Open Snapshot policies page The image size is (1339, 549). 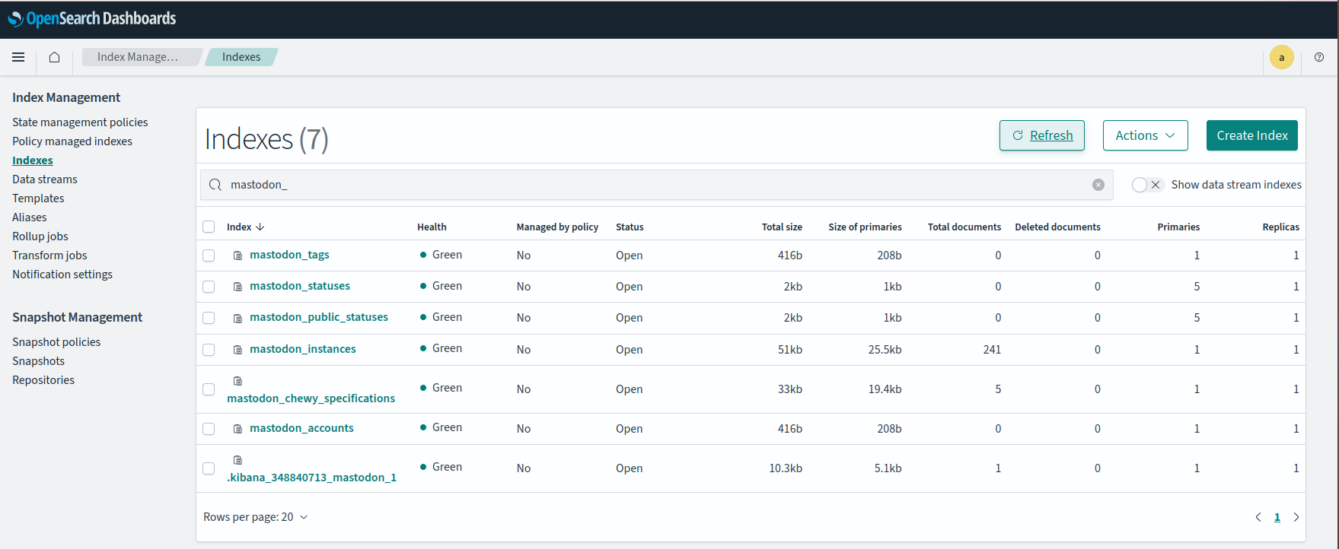[x=56, y=342]
